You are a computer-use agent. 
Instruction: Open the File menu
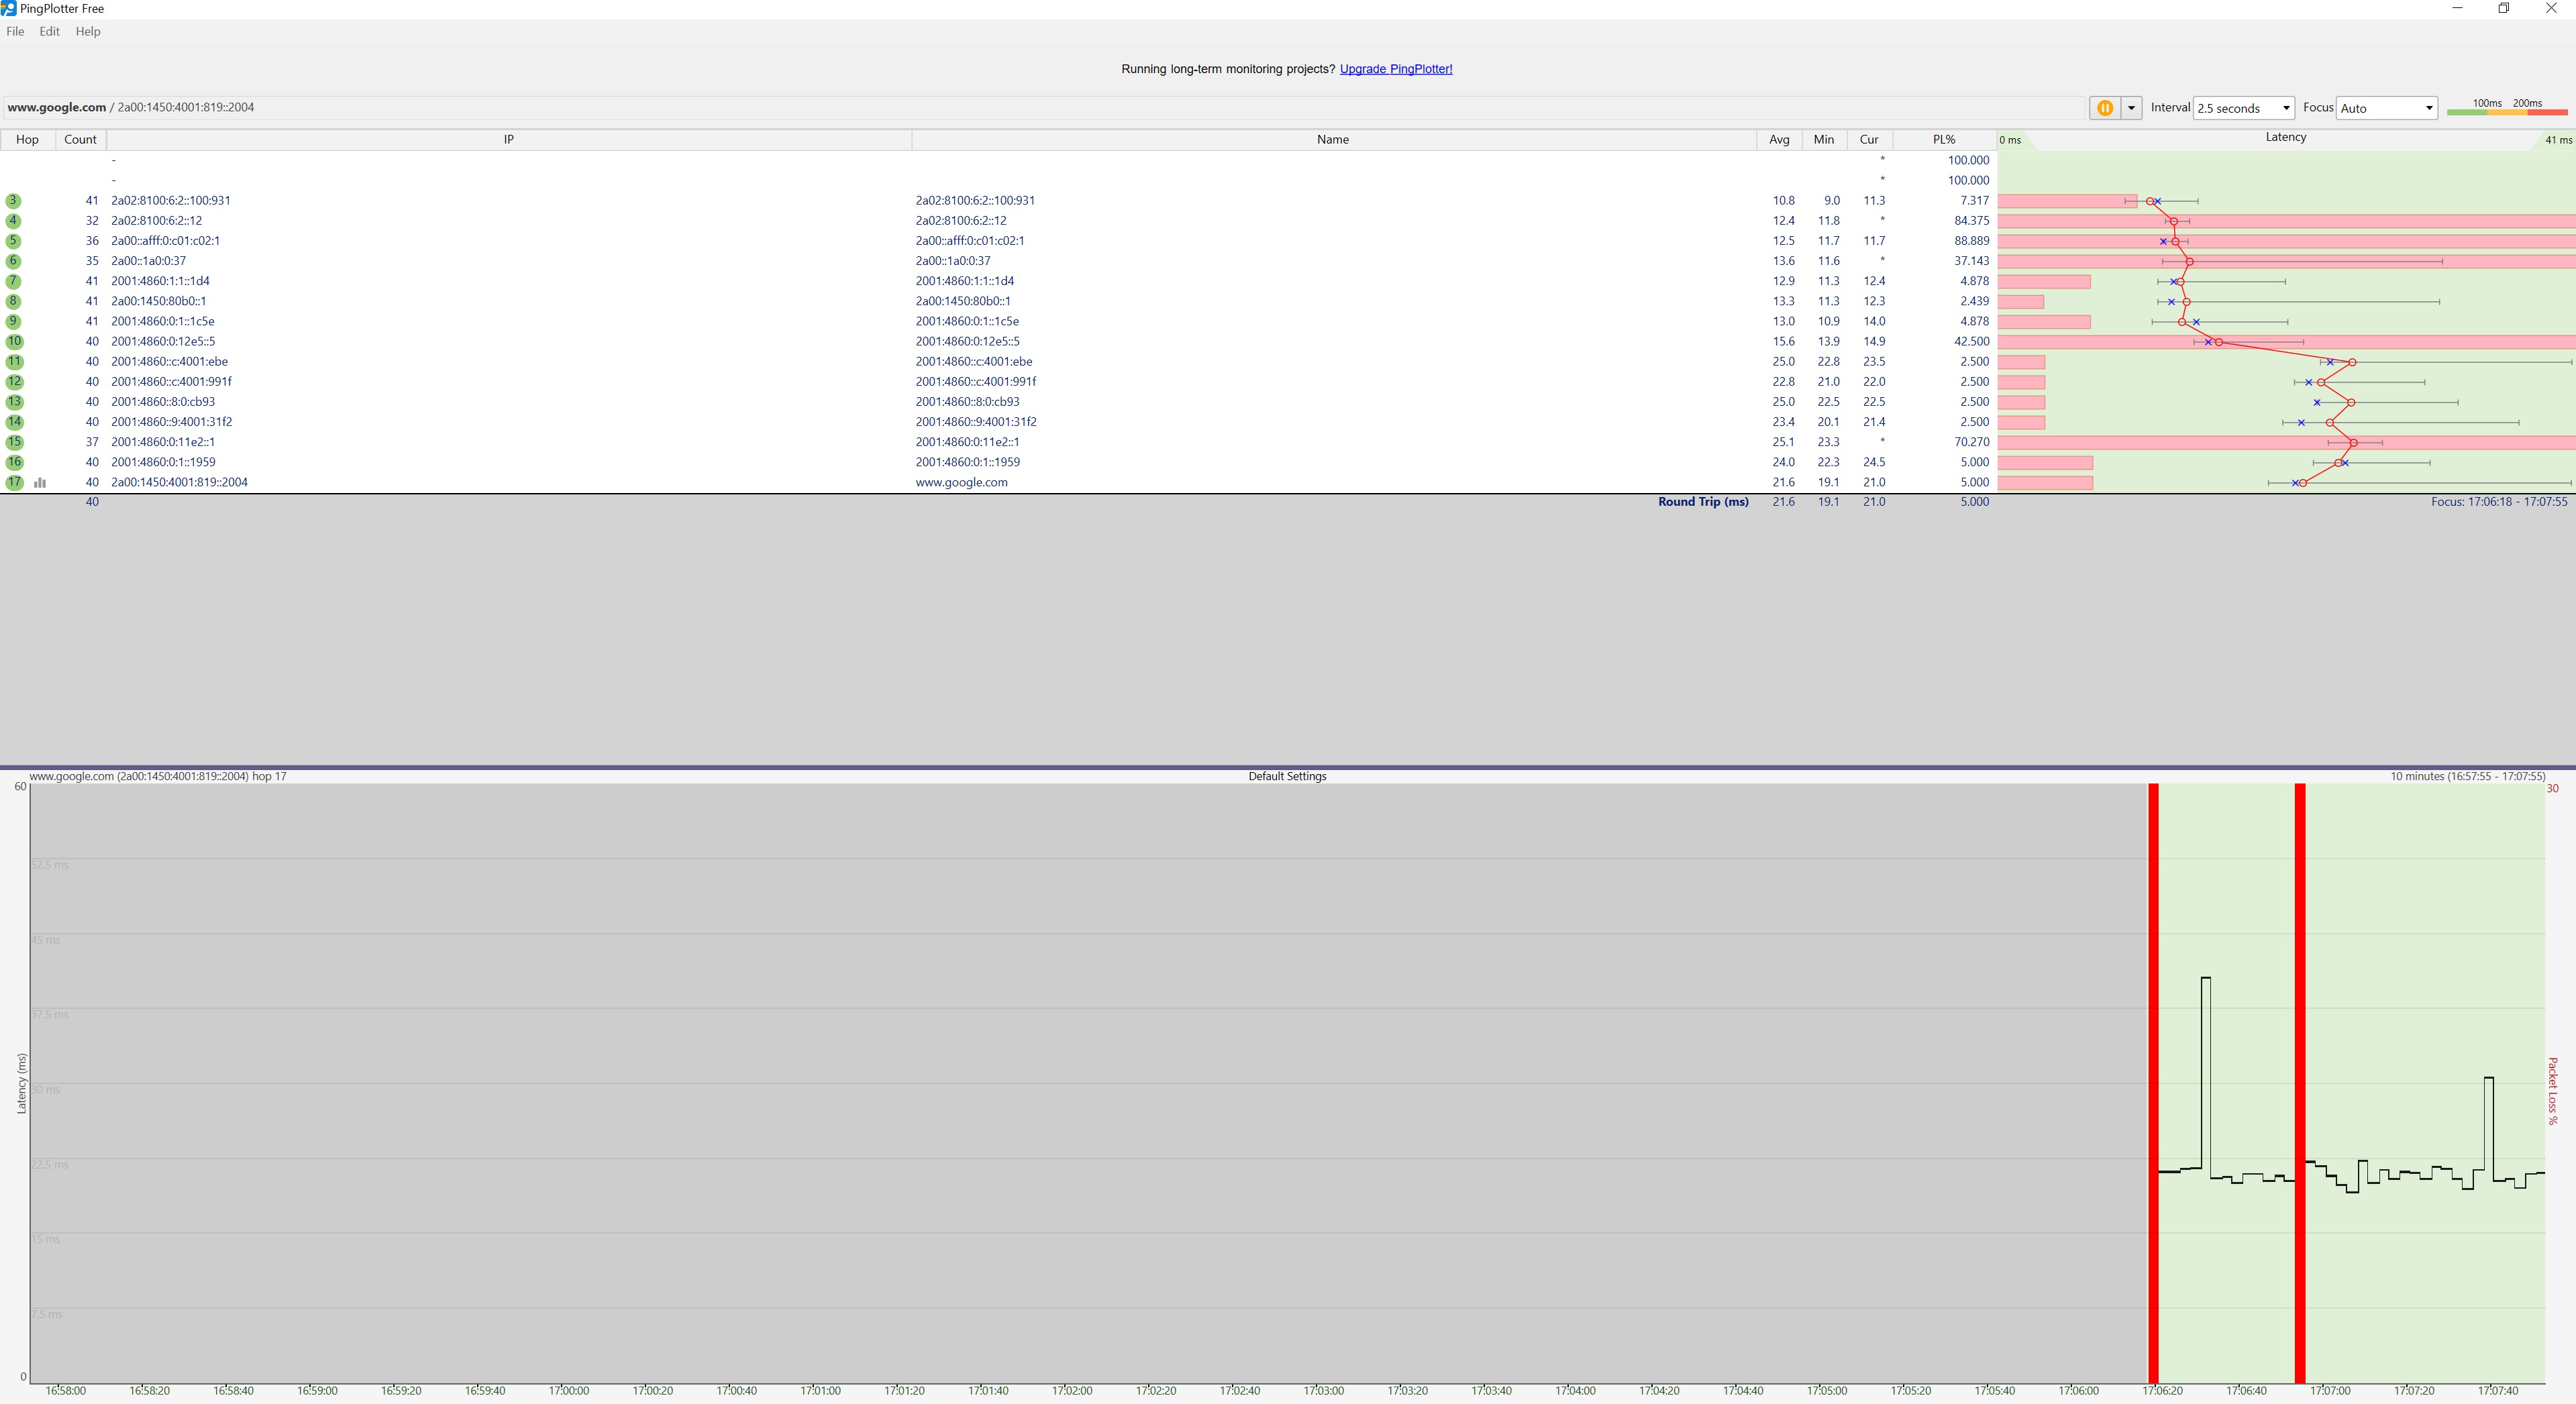(15, 31)
